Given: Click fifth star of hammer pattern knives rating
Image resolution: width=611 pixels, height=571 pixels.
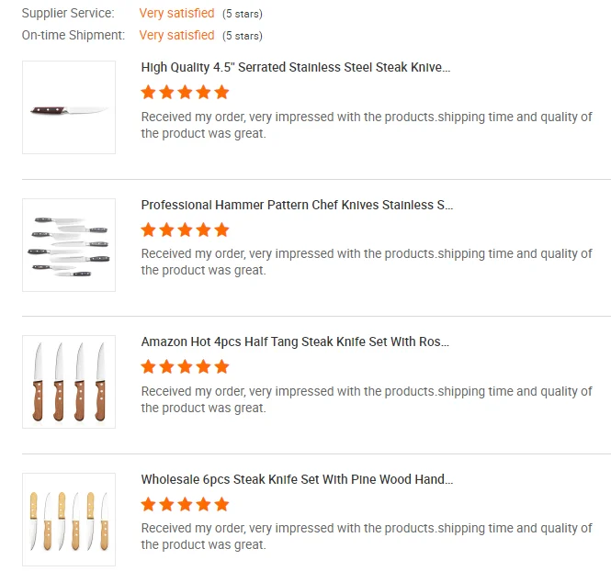Looking at the screenshot, I should [221, 230].
